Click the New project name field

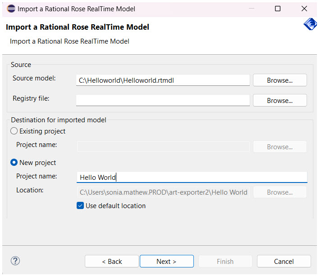(192, 177)
